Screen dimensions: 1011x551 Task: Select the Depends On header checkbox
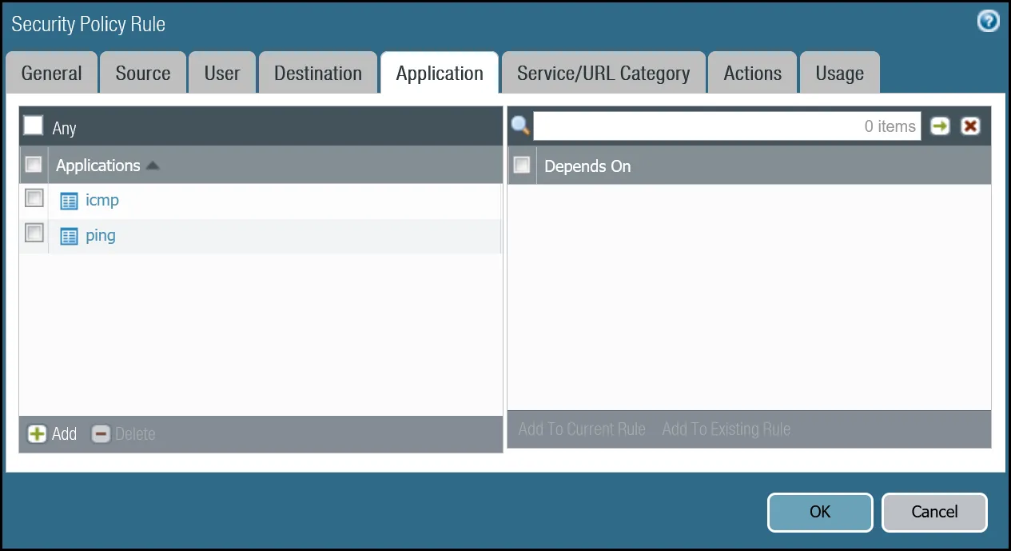point(522,164)
